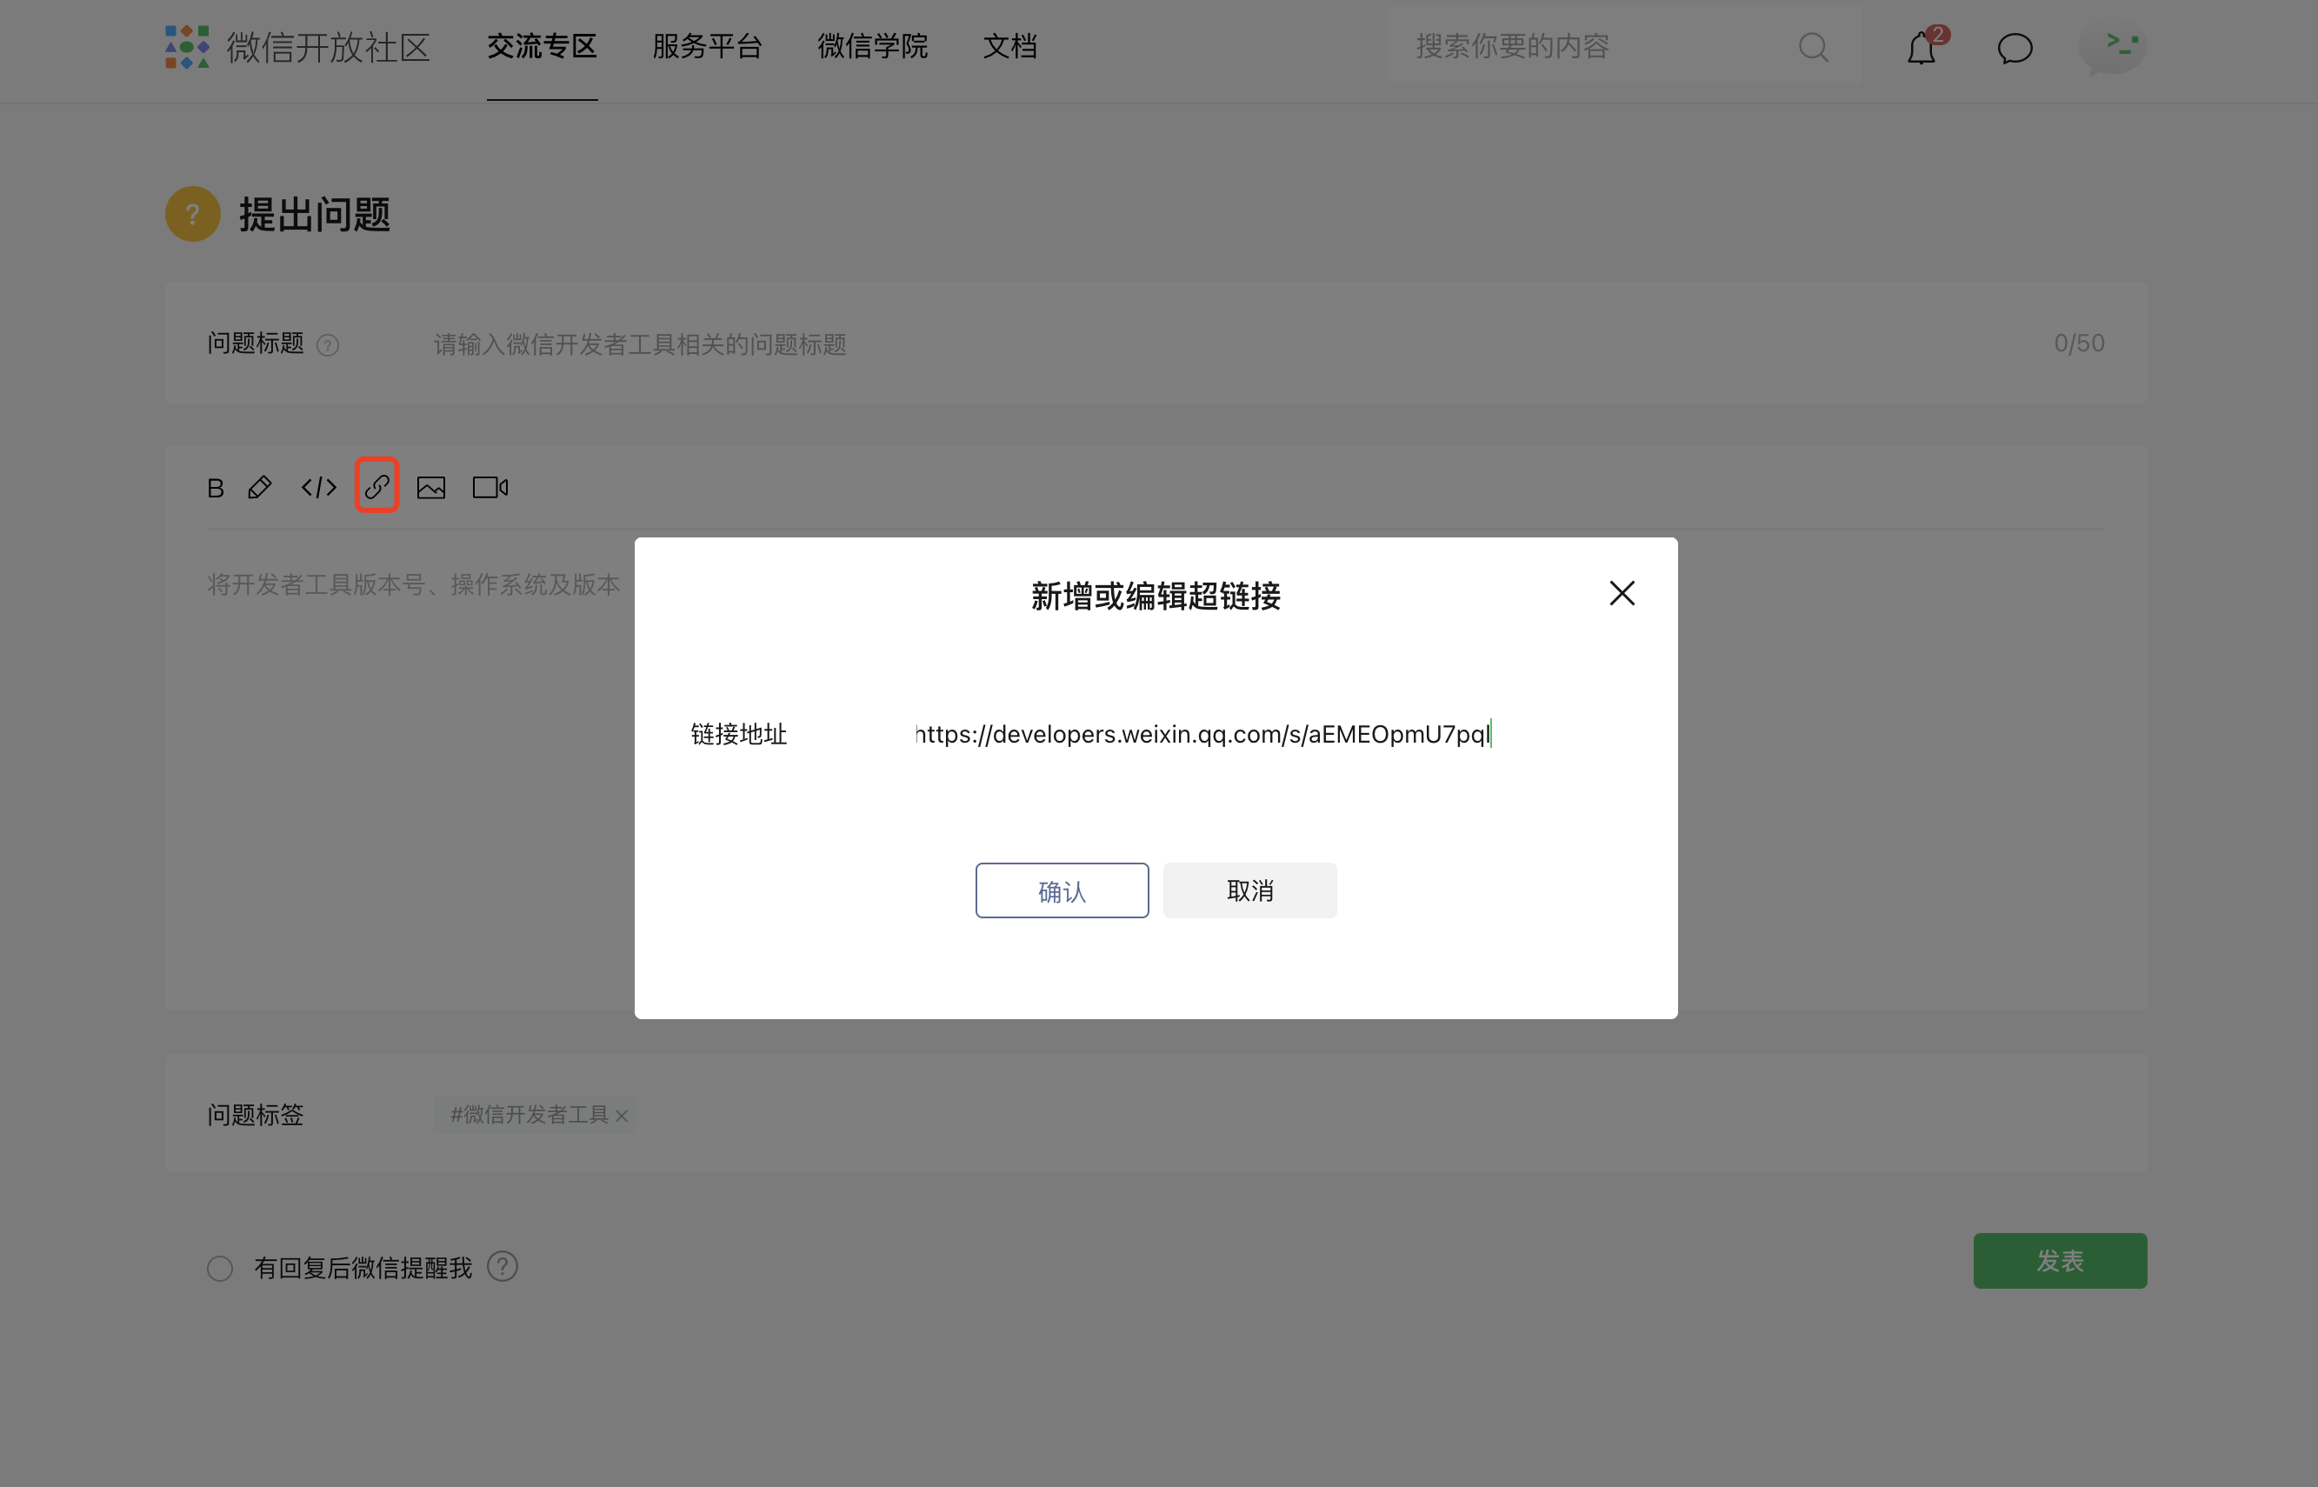The width and height of the screenshot is (2318, 1487).
Task: Select the highlight pen tool icon
Action: tap(260, 488)
